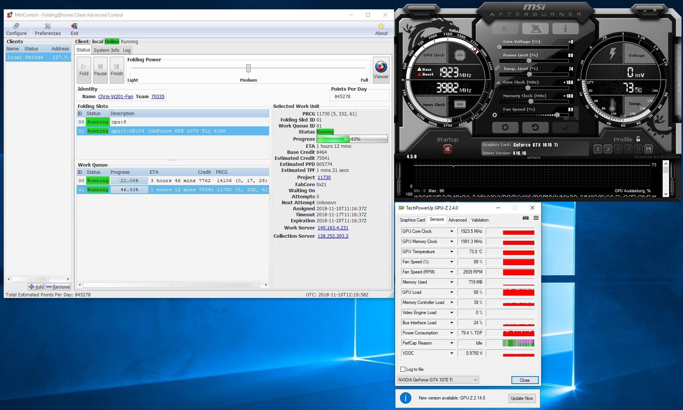
Task: Switch to GPU-Z Advanced tab
Action: pyautogui.click(x=458, y=220)
